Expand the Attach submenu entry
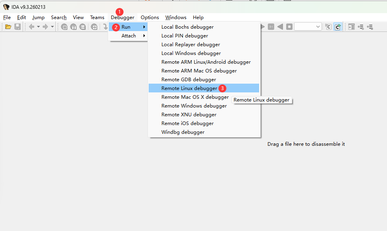Screen dimensions: 387x231 [128, 36]
